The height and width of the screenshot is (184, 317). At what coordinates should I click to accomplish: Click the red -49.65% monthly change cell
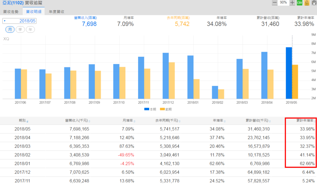click(126, 155)
